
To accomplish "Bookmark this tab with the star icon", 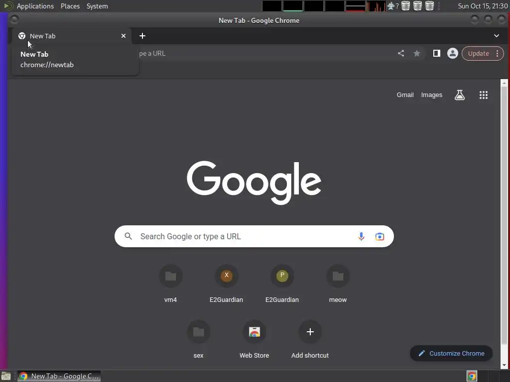I will [x=417, y=53].
